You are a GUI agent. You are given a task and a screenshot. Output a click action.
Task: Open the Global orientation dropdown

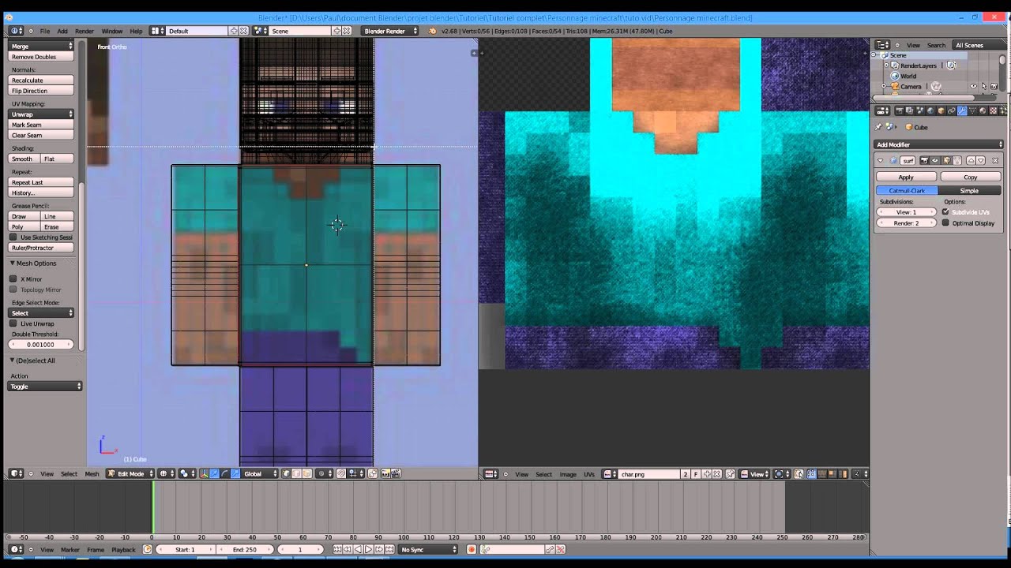[261, 473]
